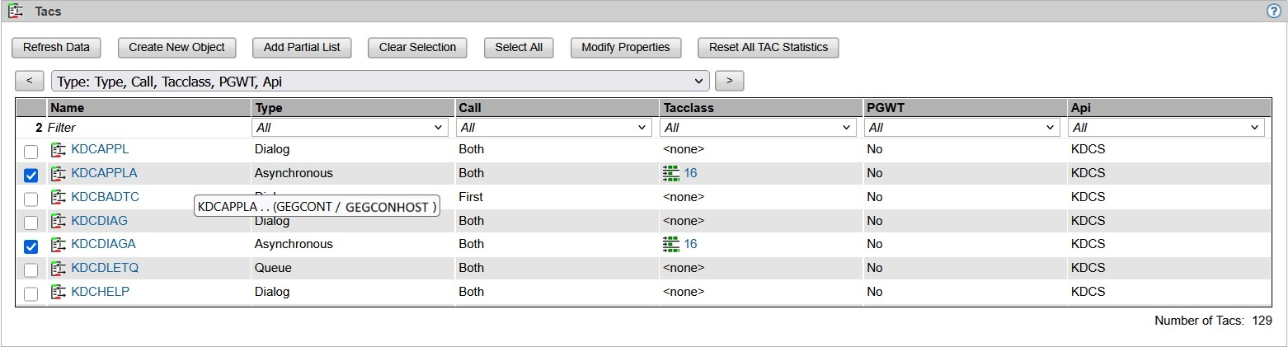This screenshot has height=347, width=1288.
Task: Open the Api filter dropdown
Action: click(x=1166, y=128)
